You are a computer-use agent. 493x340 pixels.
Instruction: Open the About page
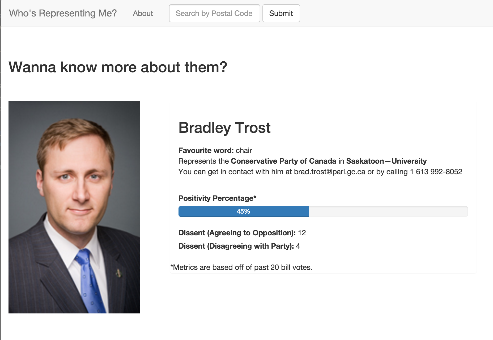tap(143, 13)
